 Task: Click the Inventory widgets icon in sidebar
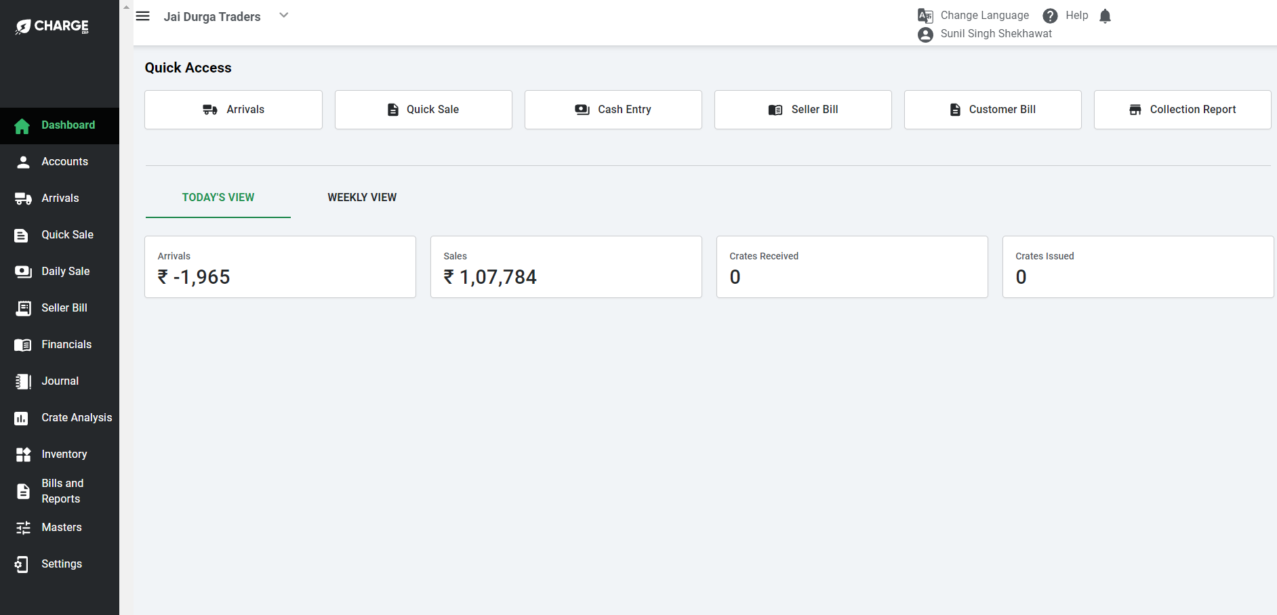(x=23, y=454)
